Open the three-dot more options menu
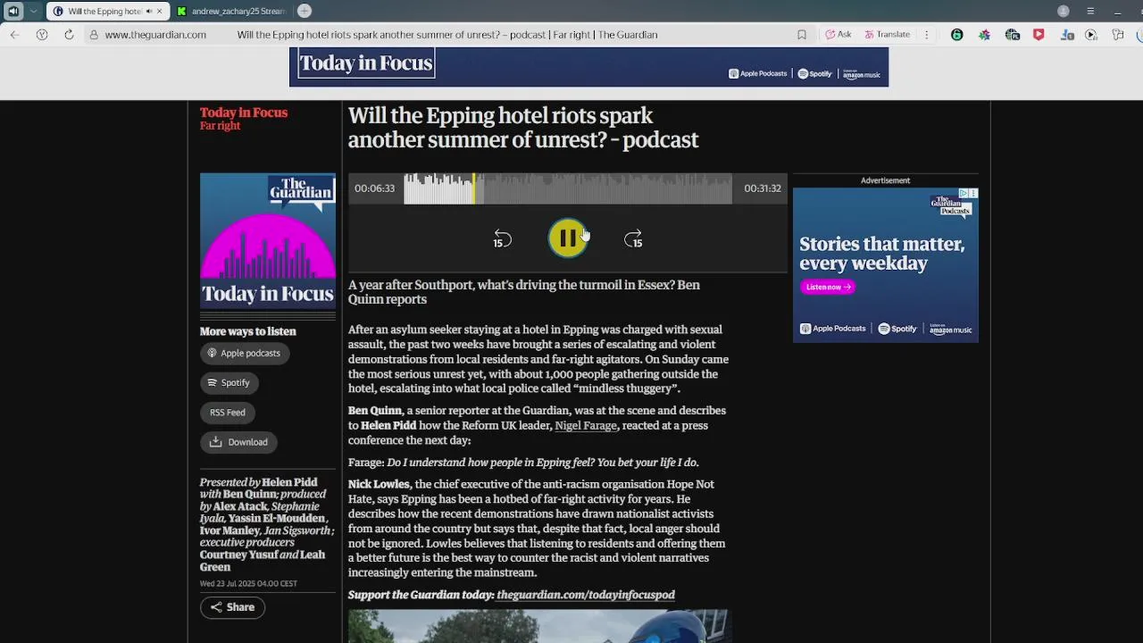This screenshot has height=643, width=1143. click(926, 35)
